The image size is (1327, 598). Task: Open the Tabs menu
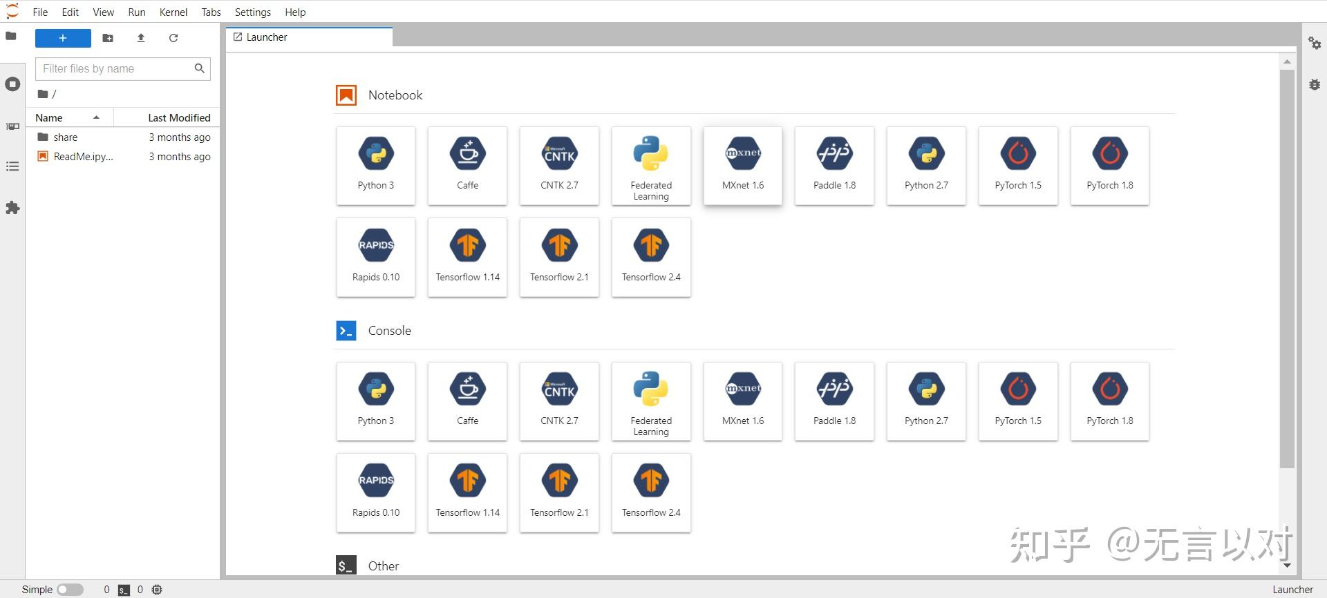click(211, 12)
